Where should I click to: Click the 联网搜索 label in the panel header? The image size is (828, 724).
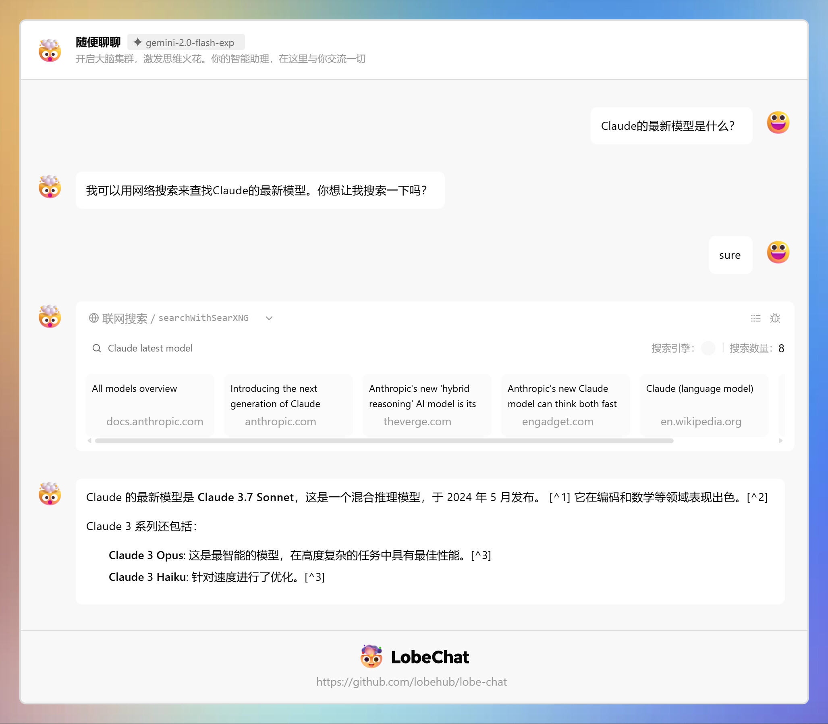[x=125, y=318]
